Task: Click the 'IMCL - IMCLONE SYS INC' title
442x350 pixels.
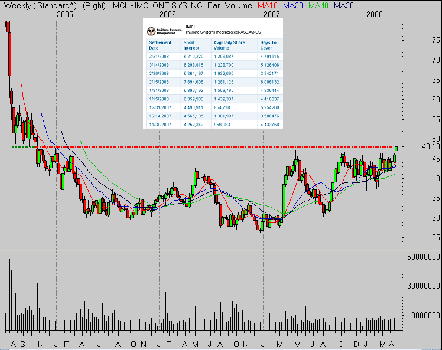Action: click(157, 6)
